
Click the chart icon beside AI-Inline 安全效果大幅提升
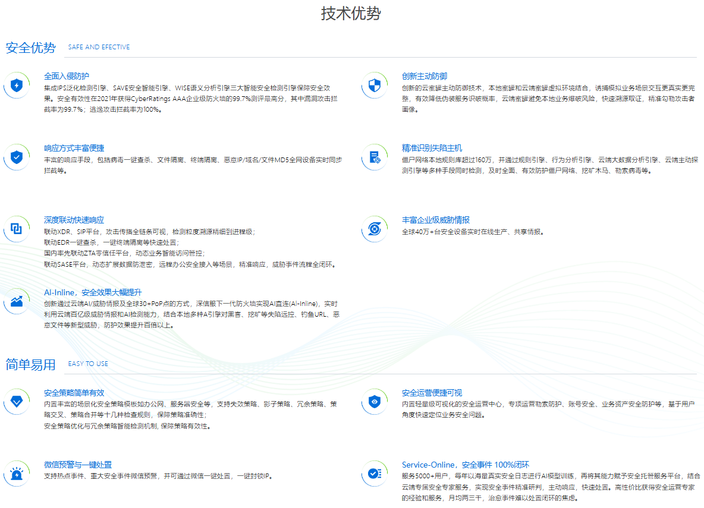(x=17, y=301)
